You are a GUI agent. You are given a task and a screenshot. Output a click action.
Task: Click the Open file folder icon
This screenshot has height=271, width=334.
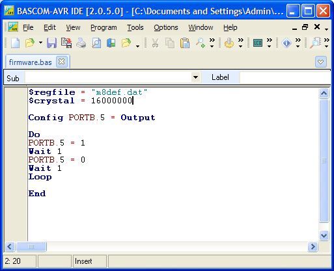(30, 43)
